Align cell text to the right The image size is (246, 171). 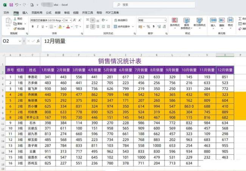point(98,26)
